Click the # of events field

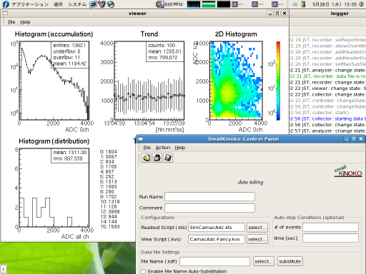(330, 227)
